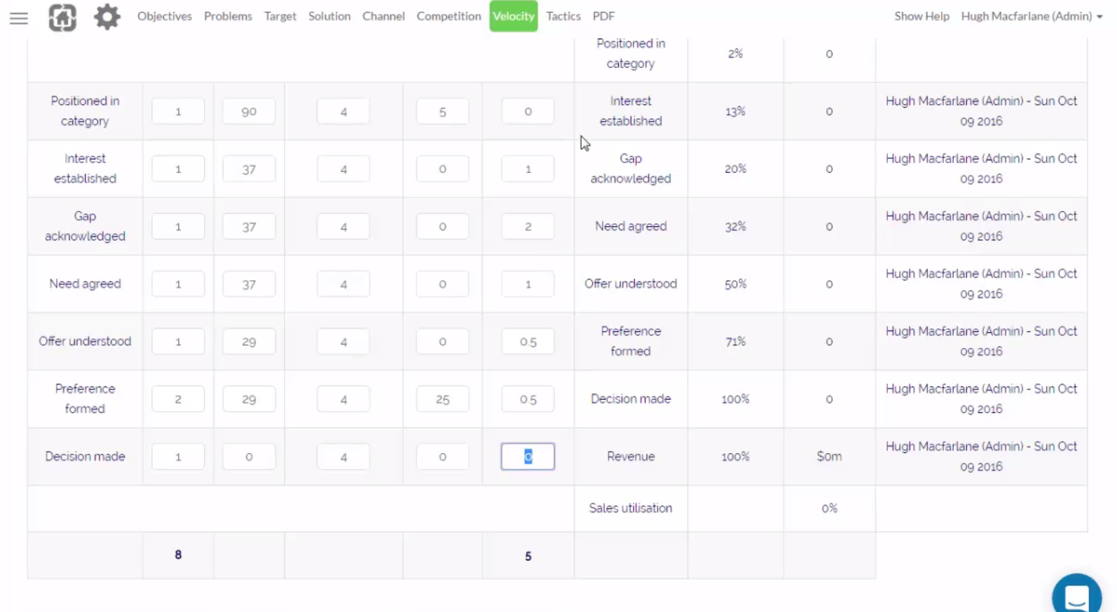Click the 50% percentage cell
The image size is (1117, 612).
735,284
